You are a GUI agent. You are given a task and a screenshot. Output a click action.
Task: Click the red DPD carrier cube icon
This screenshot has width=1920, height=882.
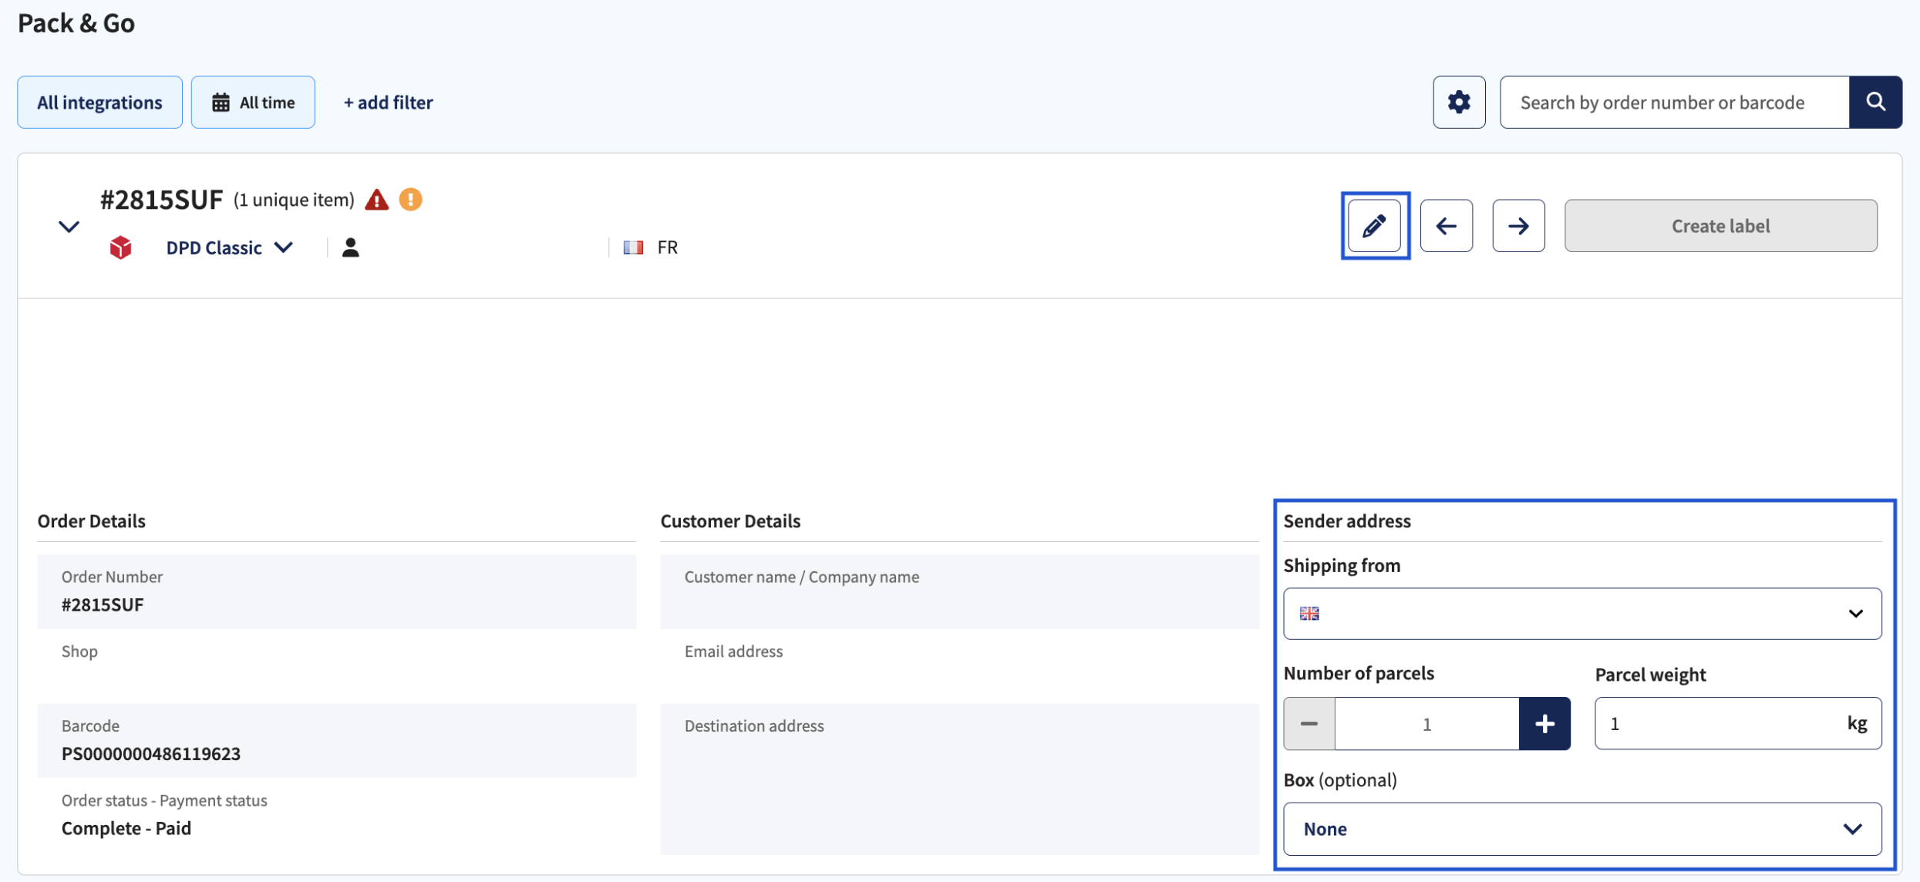[120, 247]
